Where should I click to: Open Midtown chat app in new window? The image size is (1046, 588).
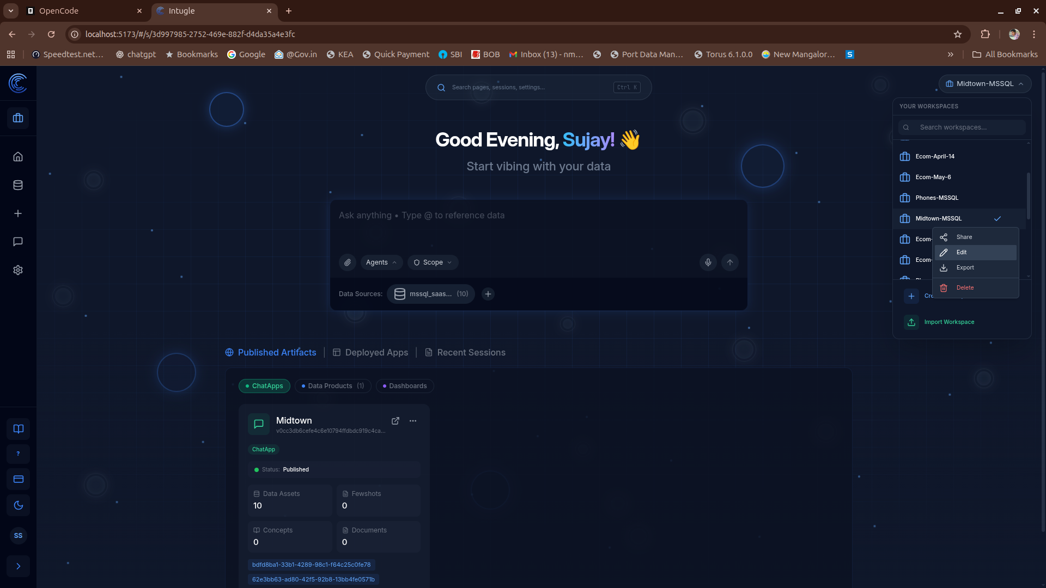(396, 421)
